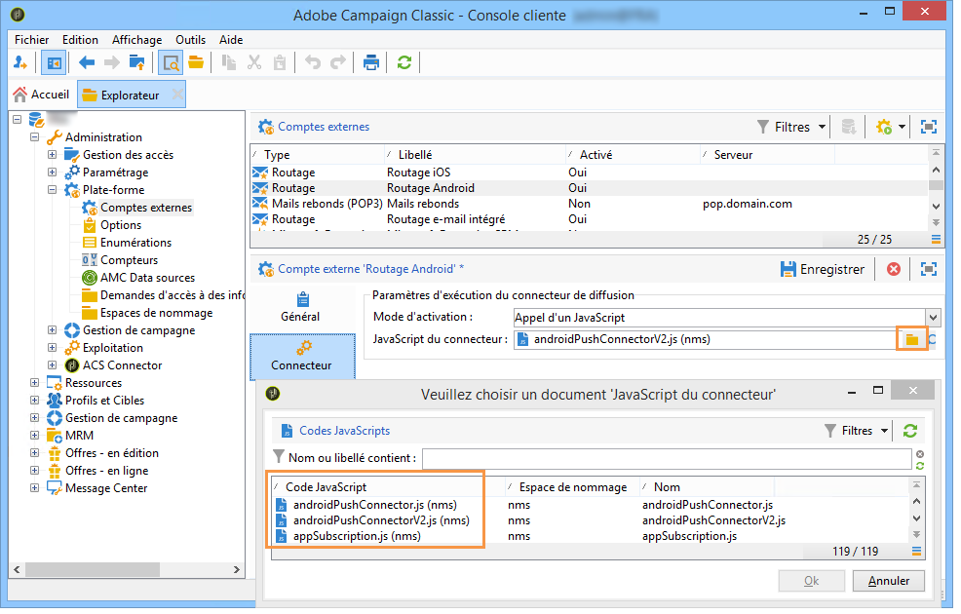Select Routage e-mail intégré row
Screen dimensions: 961x614
[x=590, y=219]
